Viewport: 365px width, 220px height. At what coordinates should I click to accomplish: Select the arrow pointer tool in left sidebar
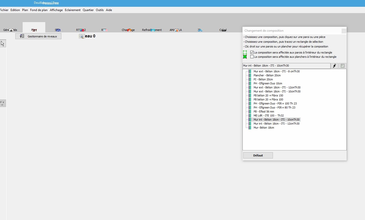pyautogui.click(x=3, y=44)
